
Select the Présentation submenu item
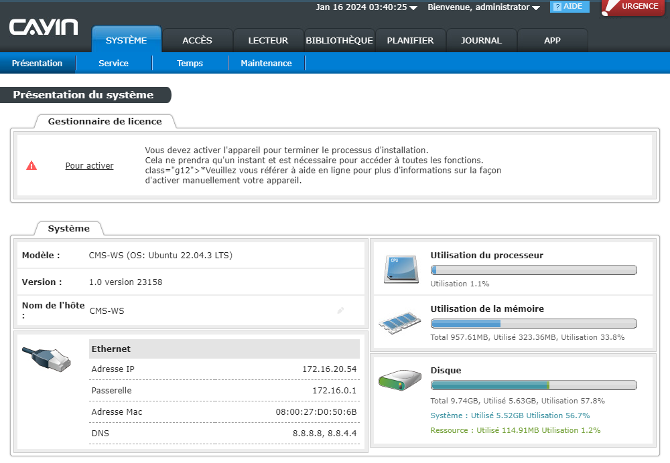37,63
